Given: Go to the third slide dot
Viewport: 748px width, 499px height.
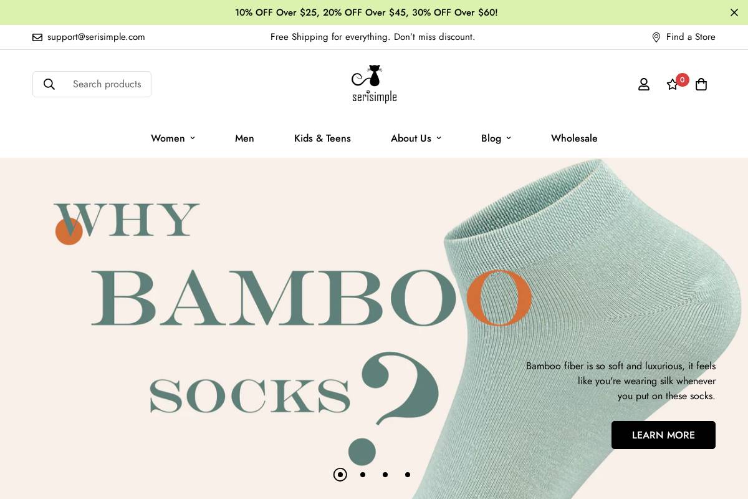Looking at the screenshot, I should tap(385, 475).
